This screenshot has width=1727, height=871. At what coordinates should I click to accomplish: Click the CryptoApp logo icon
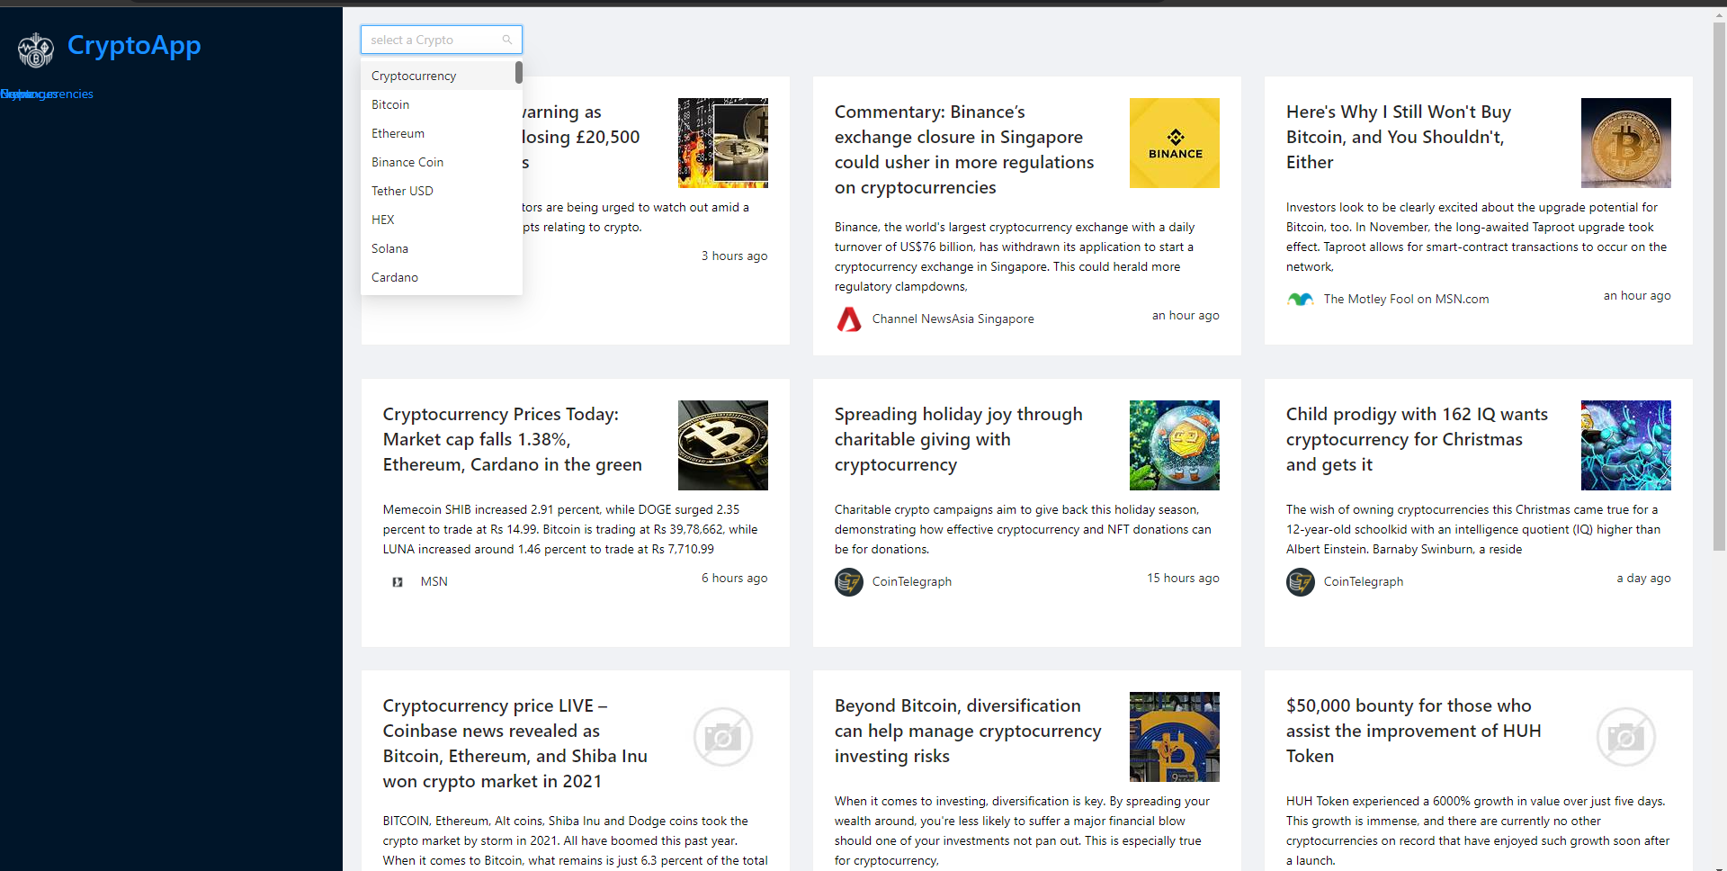[36, 50]
